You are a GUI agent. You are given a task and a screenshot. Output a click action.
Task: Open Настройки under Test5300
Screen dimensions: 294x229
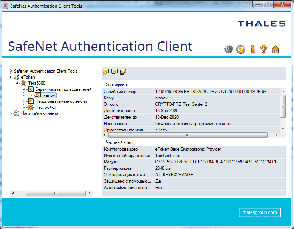click(46, 107)
